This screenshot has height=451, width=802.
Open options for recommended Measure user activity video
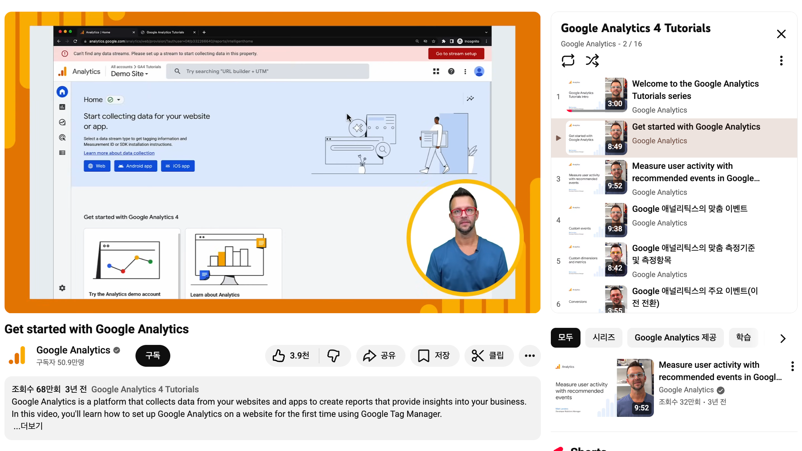tap(792, 366)
